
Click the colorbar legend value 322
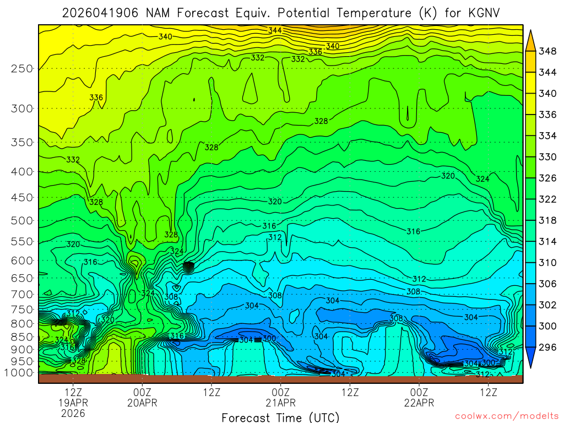[x=547, y=199]
